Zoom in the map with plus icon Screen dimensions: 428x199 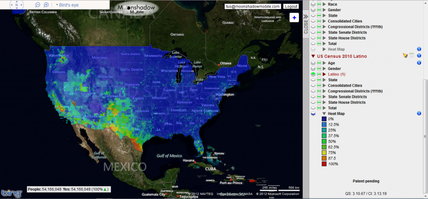pos(45,5)
